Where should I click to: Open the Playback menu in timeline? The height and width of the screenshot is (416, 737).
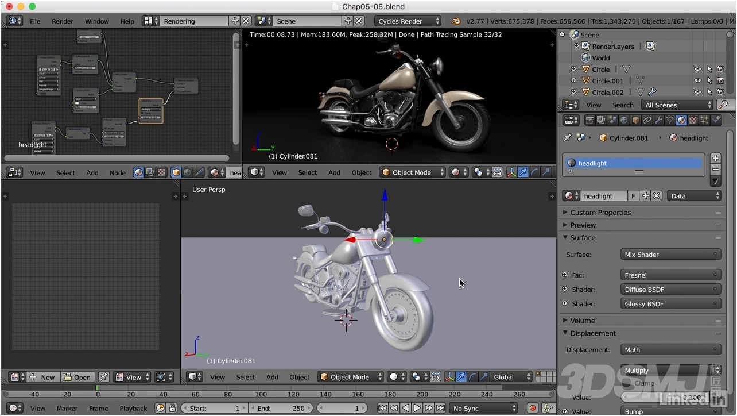(133, 409)
